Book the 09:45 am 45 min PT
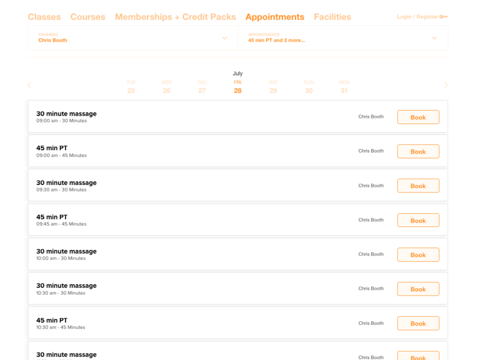Screen dimensions: 480x360 (x=418, y=220)
